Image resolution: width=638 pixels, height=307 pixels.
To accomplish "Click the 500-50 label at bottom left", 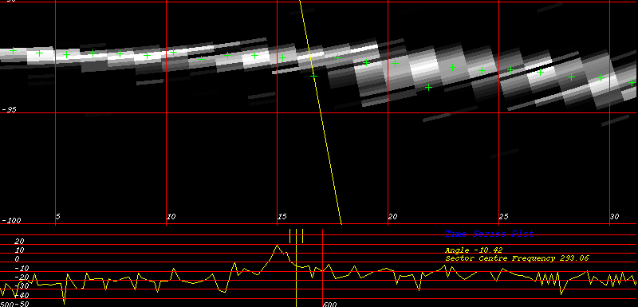I will (14, 304).
